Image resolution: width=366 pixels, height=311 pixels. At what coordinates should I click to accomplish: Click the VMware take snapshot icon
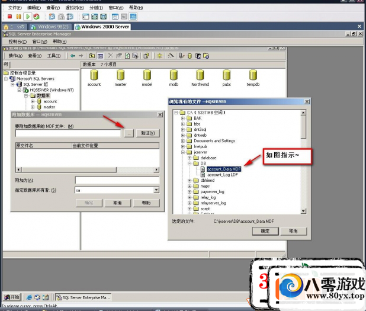tap(52, 17)
